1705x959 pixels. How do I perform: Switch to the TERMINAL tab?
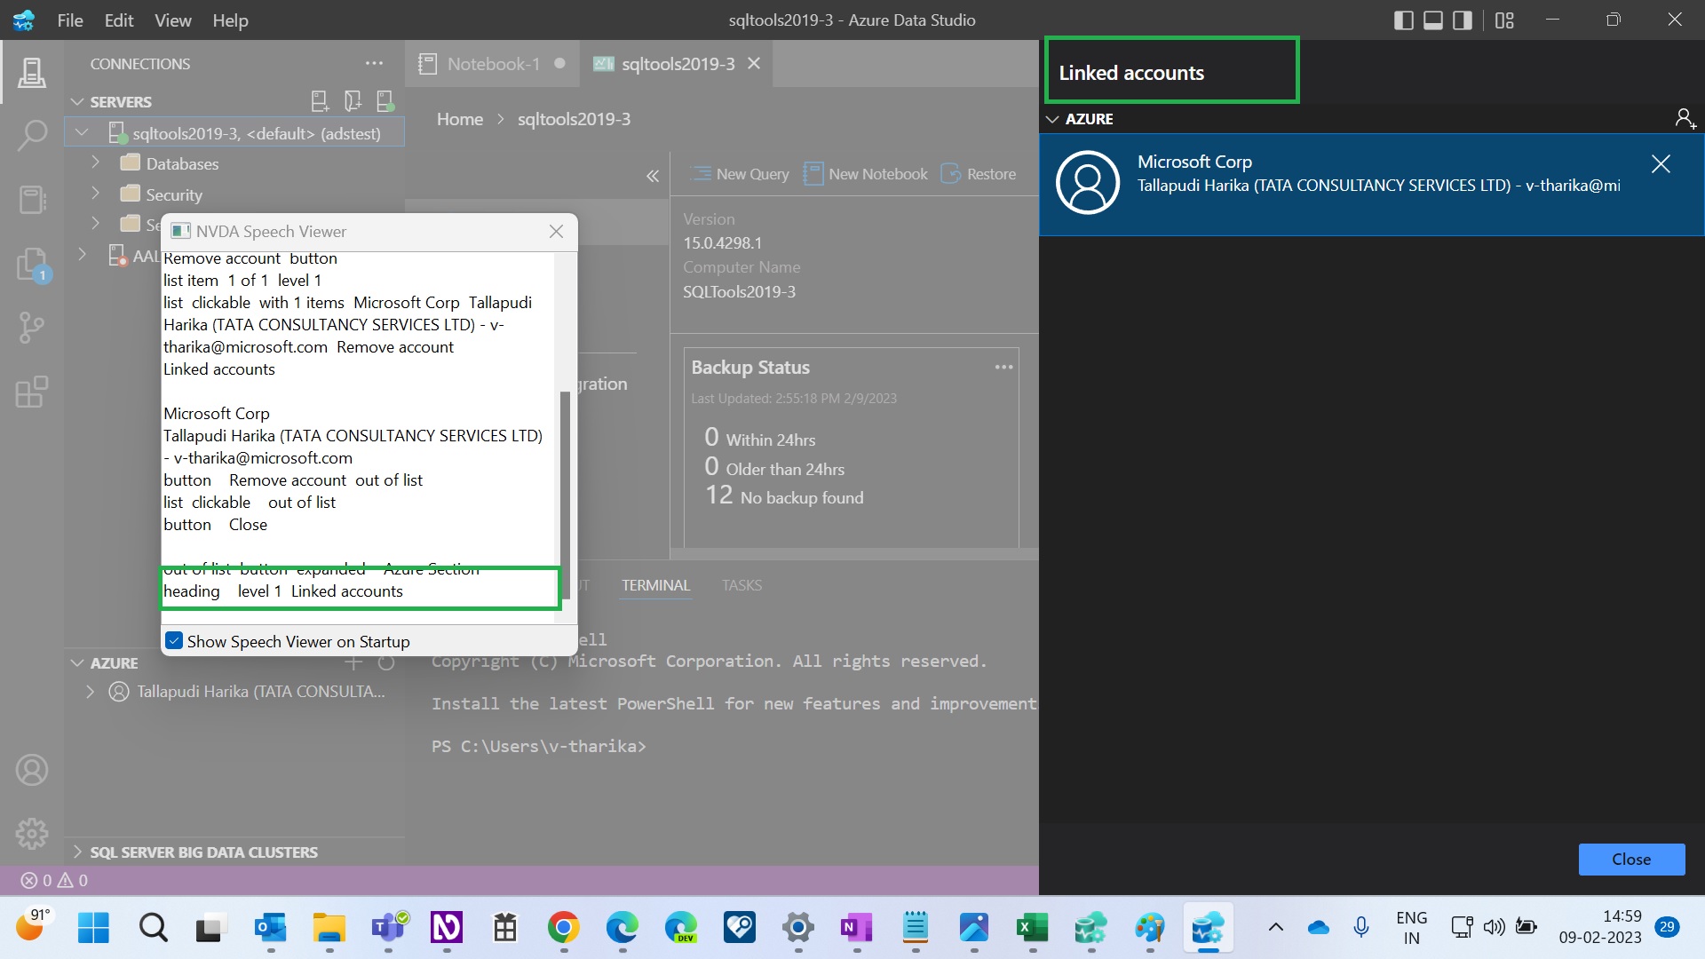[x=654, y=585]
